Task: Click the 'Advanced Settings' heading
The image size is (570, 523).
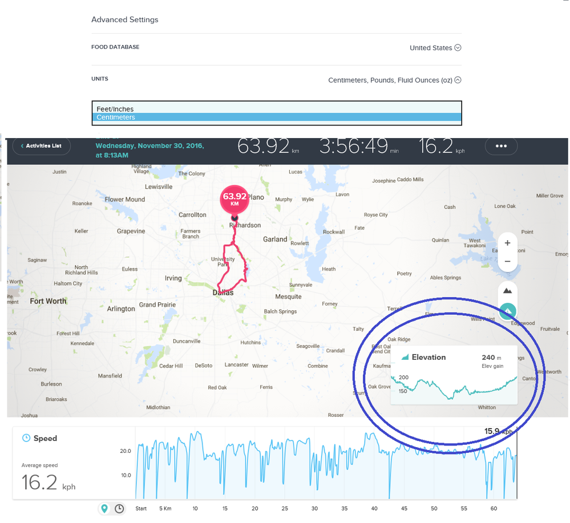Action: [x=125, y=19]
